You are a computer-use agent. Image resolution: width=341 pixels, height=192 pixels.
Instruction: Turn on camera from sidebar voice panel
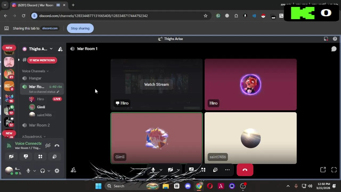pos(11,157)
